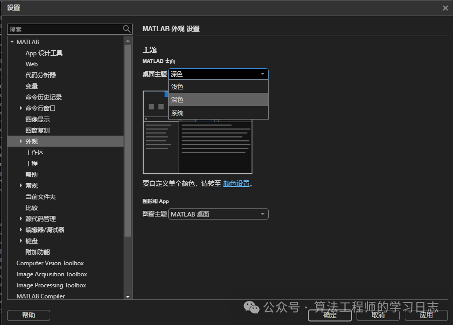453x325 pixels.
Task: Select Computer Vision Toolbox in the tree
Action: pos(50,263)
